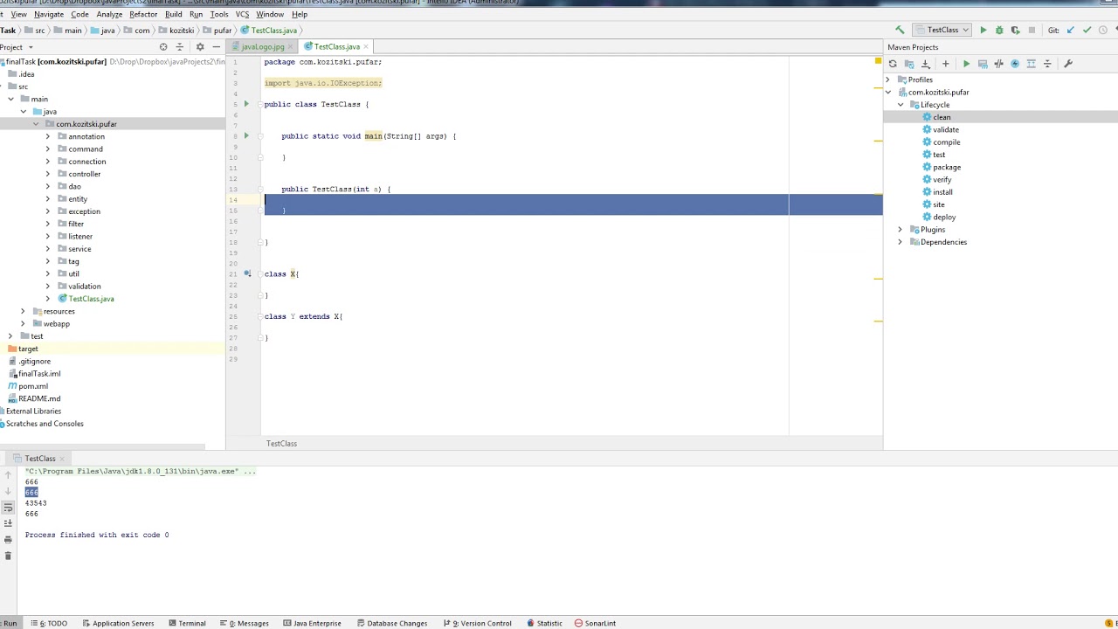Expand the resources folder arrow
Viewport: 1118px width, 629px height.
[24, 311]
